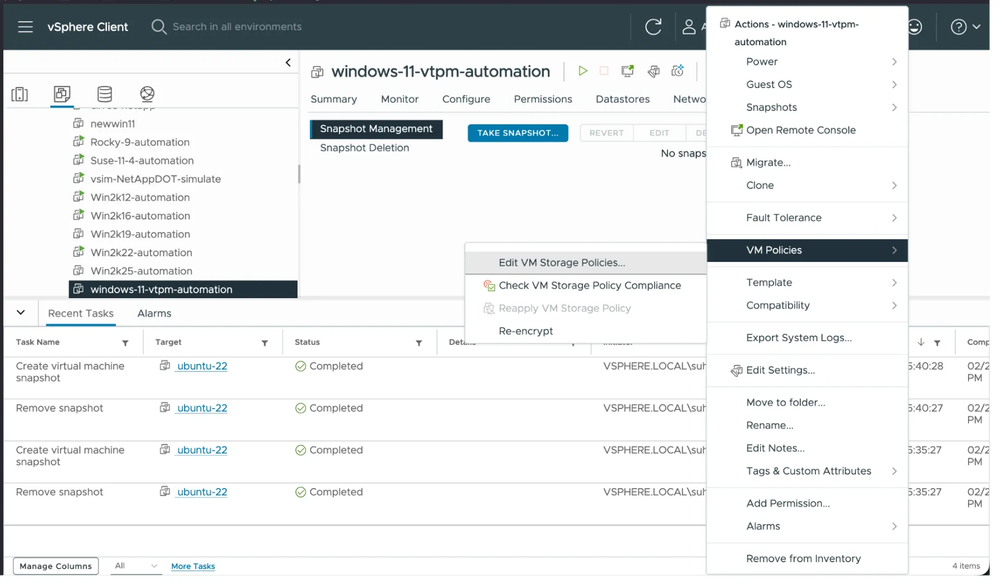
Task: Collapse the inventory pane with the left chevron
Action: (x=289, y=62)
